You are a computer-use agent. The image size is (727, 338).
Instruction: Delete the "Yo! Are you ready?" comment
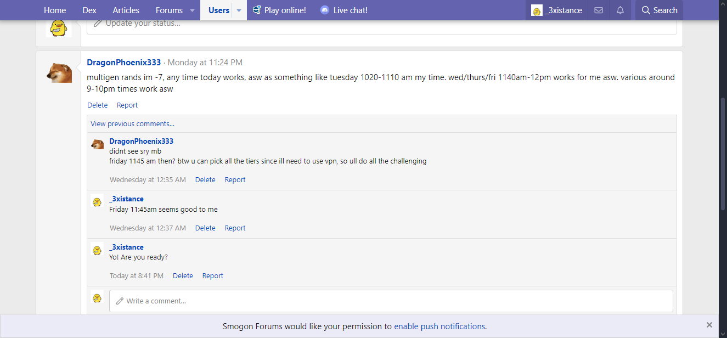[183, 276]
